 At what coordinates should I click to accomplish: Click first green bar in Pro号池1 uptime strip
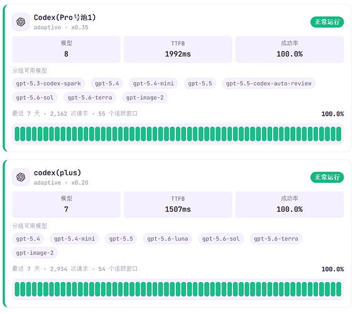click(x=17, y=134)
